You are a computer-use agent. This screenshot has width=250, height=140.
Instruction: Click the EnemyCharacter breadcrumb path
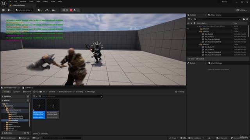point(65,92)
